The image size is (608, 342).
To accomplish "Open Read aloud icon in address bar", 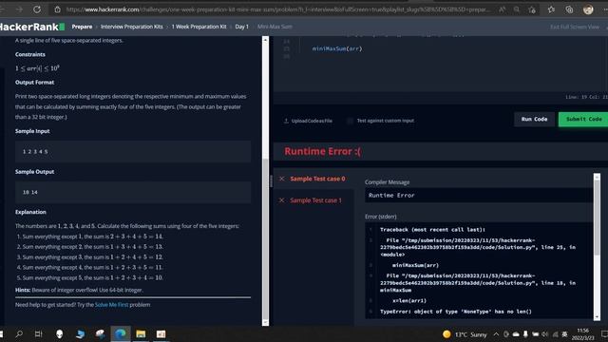I will tap(503, 9).
